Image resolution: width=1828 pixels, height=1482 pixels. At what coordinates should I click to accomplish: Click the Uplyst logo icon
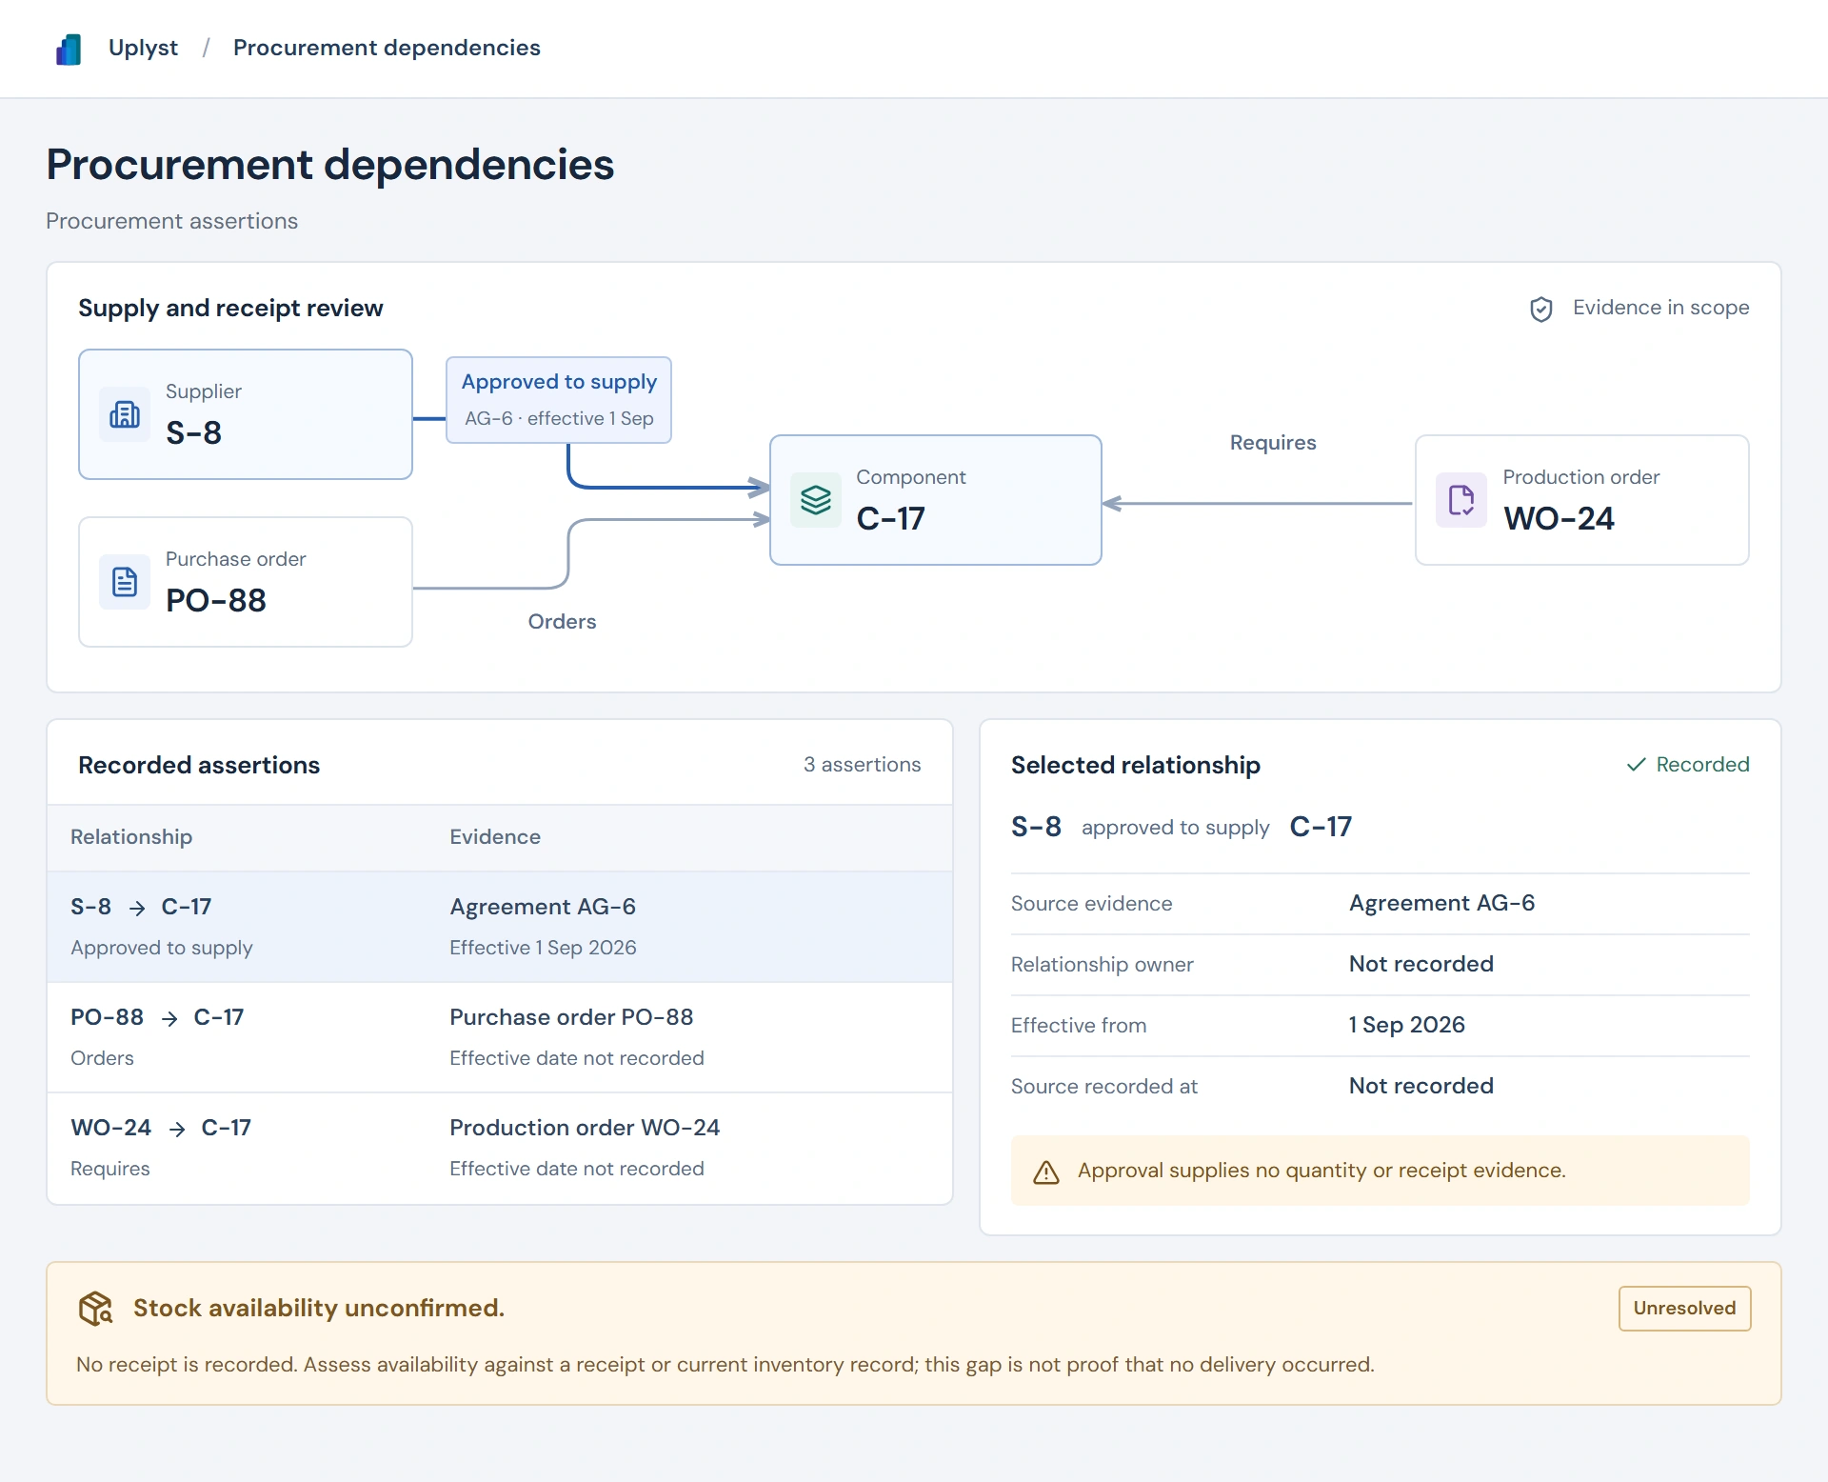point(69,49)
